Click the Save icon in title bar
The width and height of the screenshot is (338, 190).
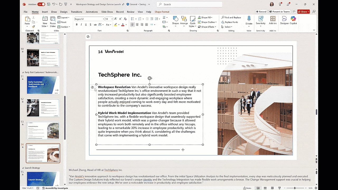(49, 4)
